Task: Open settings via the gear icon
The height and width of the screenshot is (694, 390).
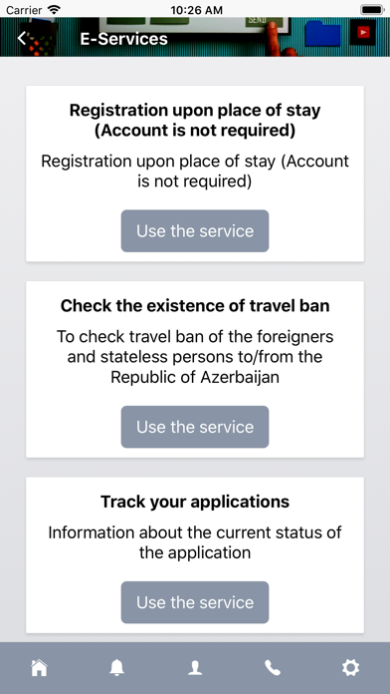Action: coord(350,667)
